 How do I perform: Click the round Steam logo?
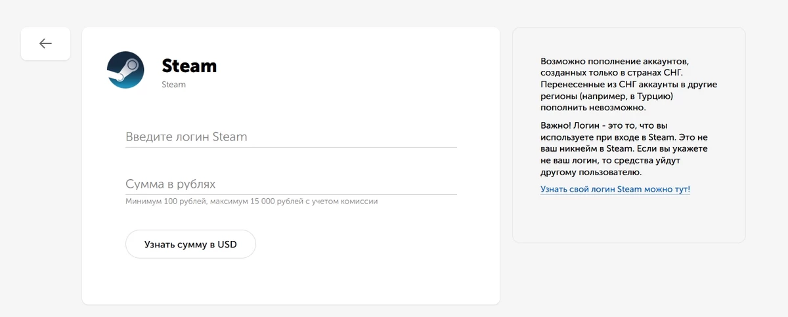click(125, 69)
